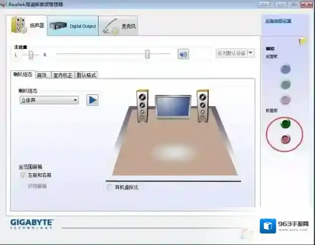Switch to the 麦克风 tab

coord(118,26)
